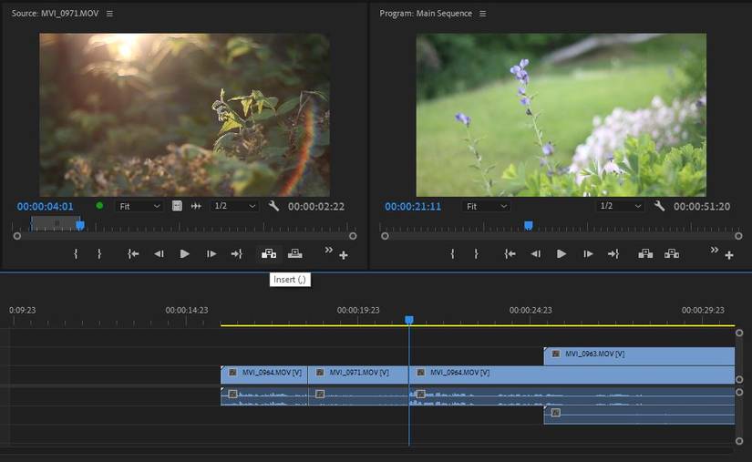Viewport: 752px width, 462px height.
Task: Click the Source monitor playhead
Action: pos(80,225)
